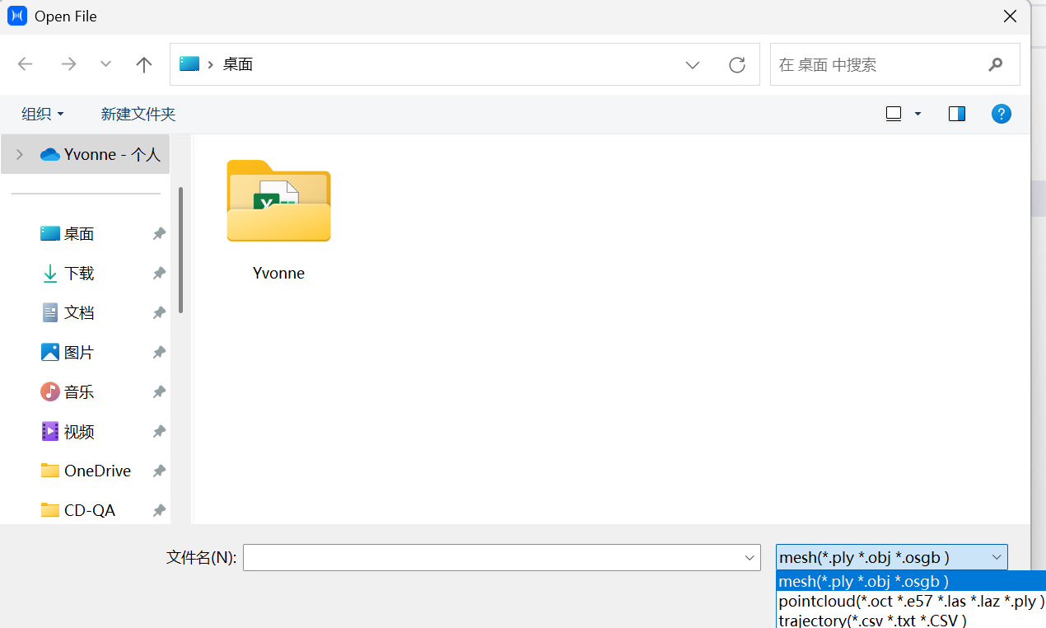Click the view layout icon
The height and width of the screenshot is (628, 1046).
click(x=894, y=114)
